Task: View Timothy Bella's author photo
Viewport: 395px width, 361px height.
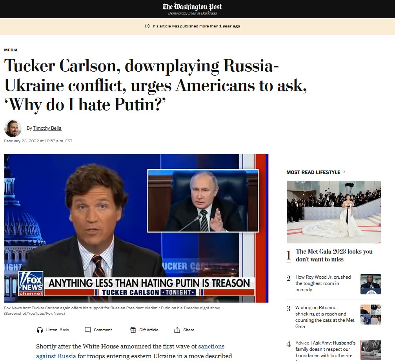Action: pos(13,128)
